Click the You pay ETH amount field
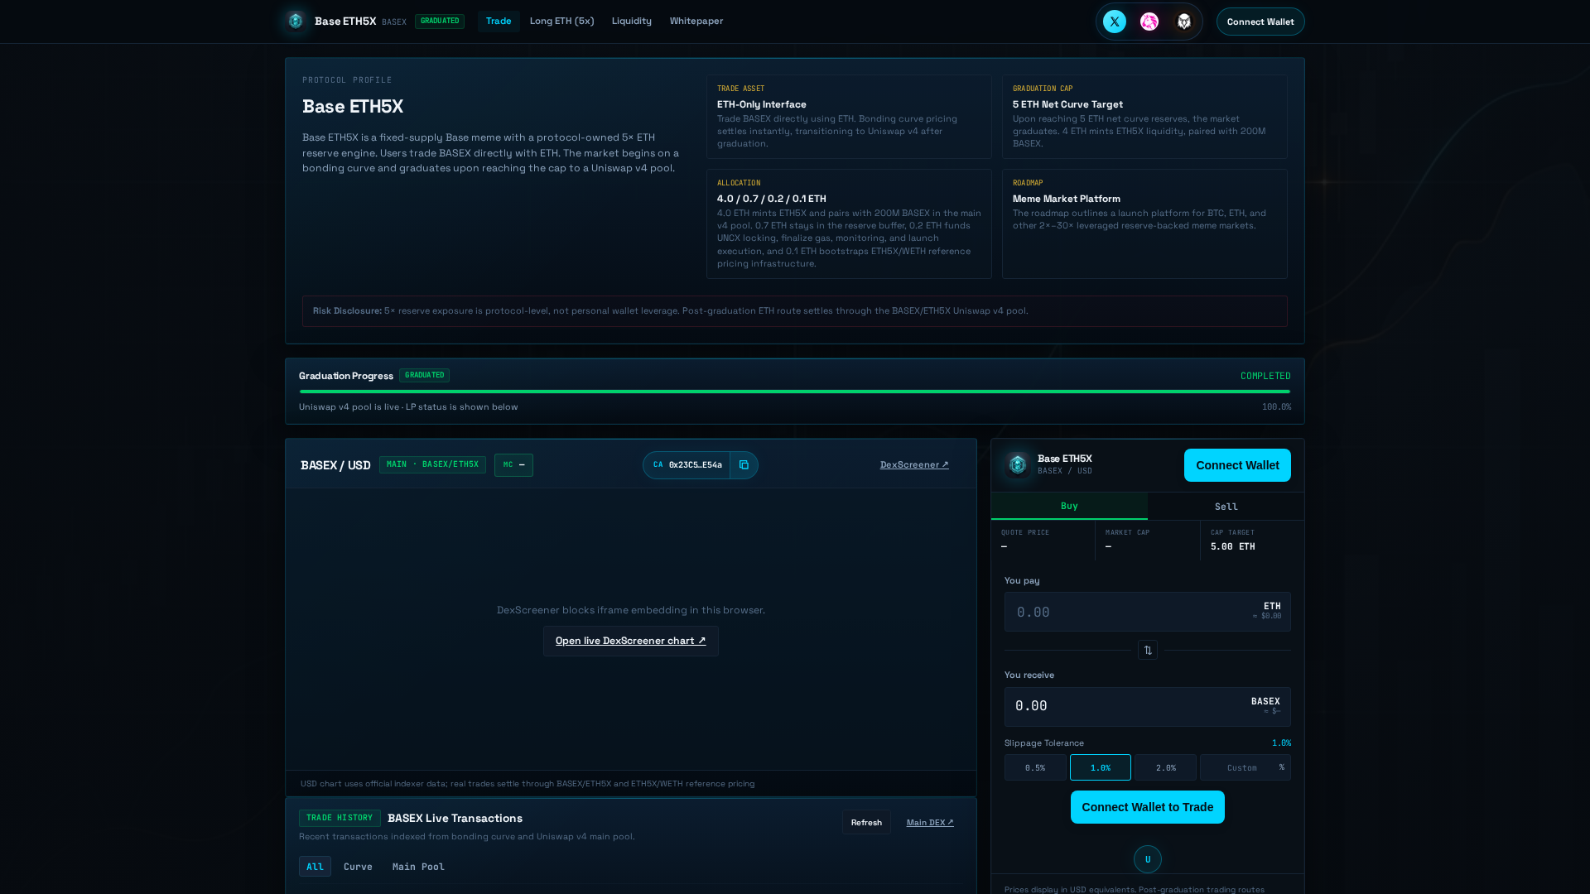The image size is (1590, 894). point(1148,612)
